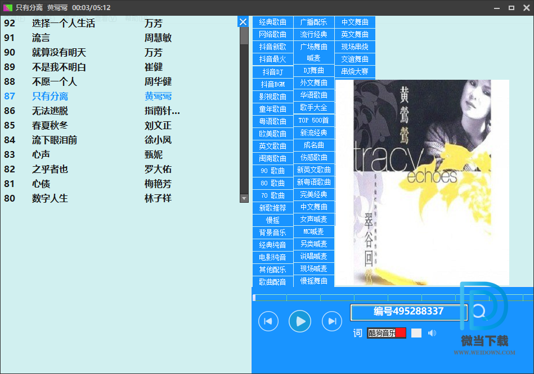
Task: Choose the 华语歌曲 category
Action: [313, 95]
